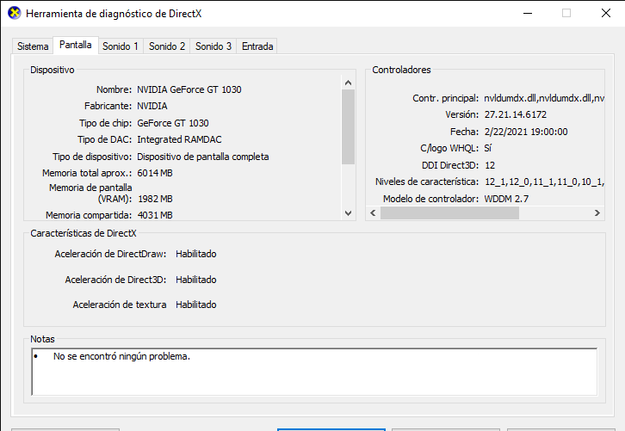Click the WHQL logo value "Sí"
Image resolution: width=625 pixels, height=431 pixels.
(x=488, y=148)
